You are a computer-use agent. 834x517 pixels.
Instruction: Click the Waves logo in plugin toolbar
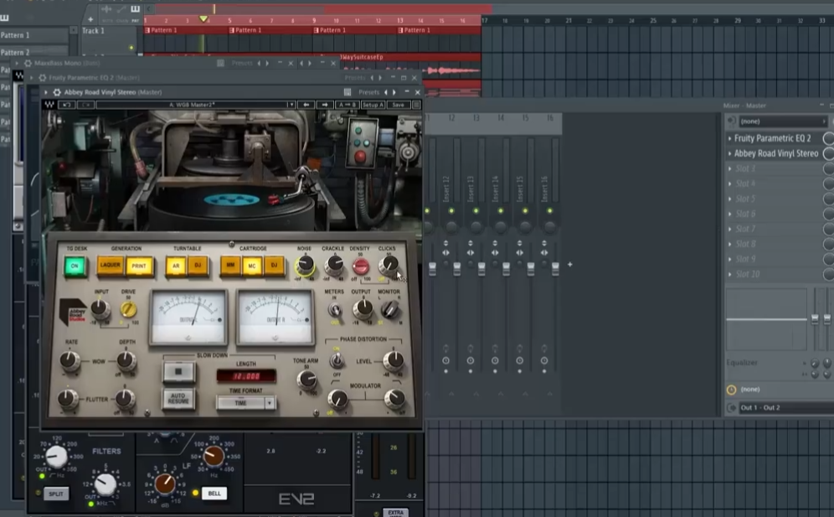tap(49, 105)
